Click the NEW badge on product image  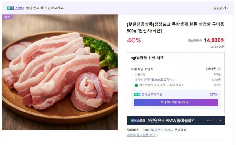pos(7,17)
